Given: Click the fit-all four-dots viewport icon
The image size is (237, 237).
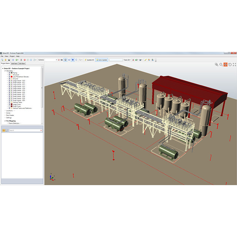Looking at the screenshot, I should (234, 64).
